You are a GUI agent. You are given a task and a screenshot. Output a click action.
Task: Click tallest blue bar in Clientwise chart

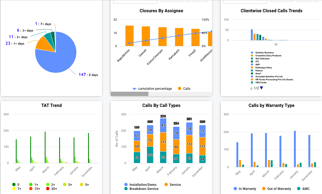point(252,35)
